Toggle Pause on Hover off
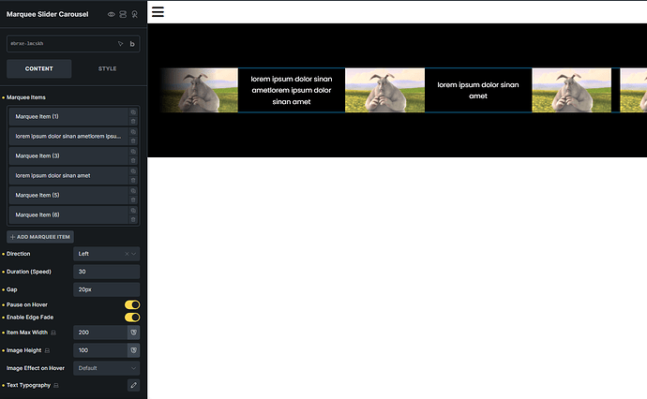The image size is (647, 399). (x=132, y=304)
